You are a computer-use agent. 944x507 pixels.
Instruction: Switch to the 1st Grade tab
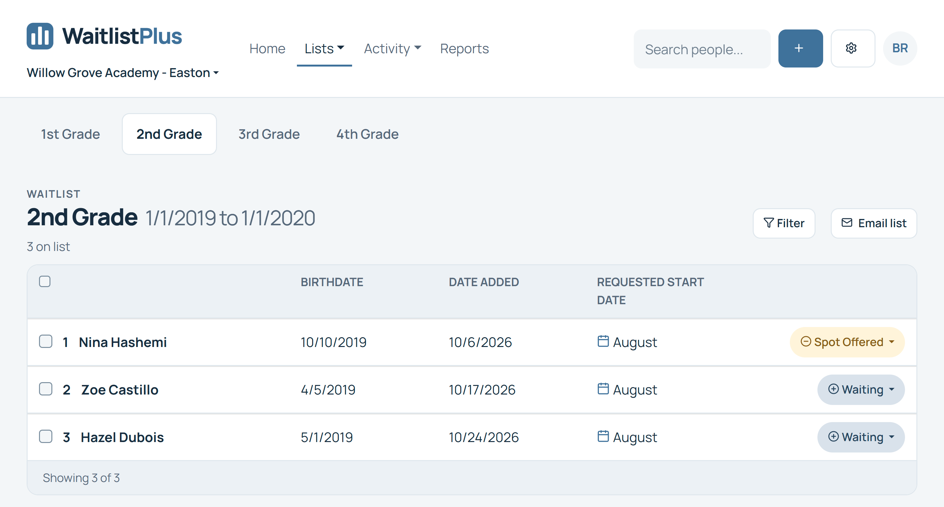click(70, 134)
